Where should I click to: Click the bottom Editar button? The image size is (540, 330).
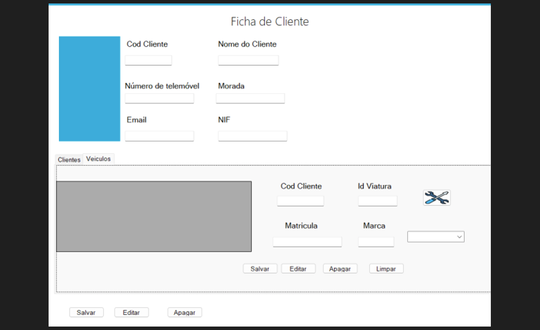pyautogui.click(x=131, y=312)
